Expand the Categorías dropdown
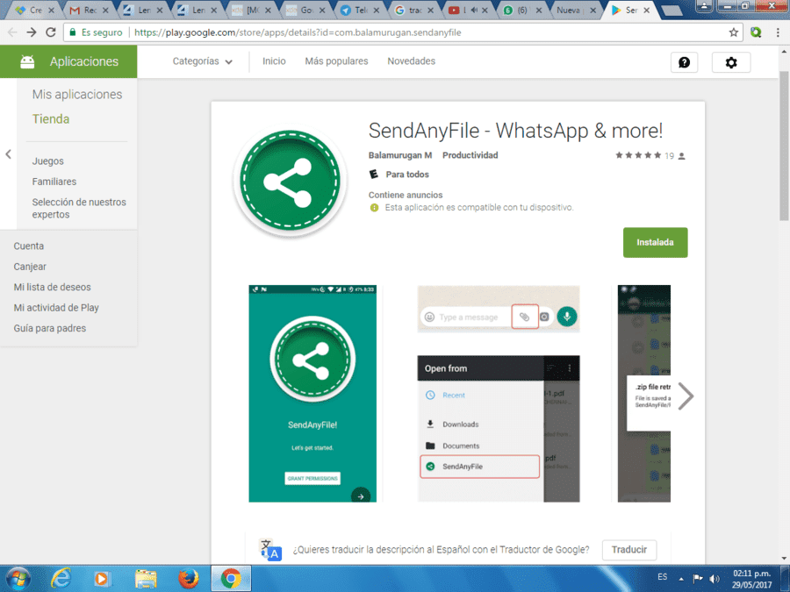The width and height of the screenshot is (790, 592). [x=203, y=61]
